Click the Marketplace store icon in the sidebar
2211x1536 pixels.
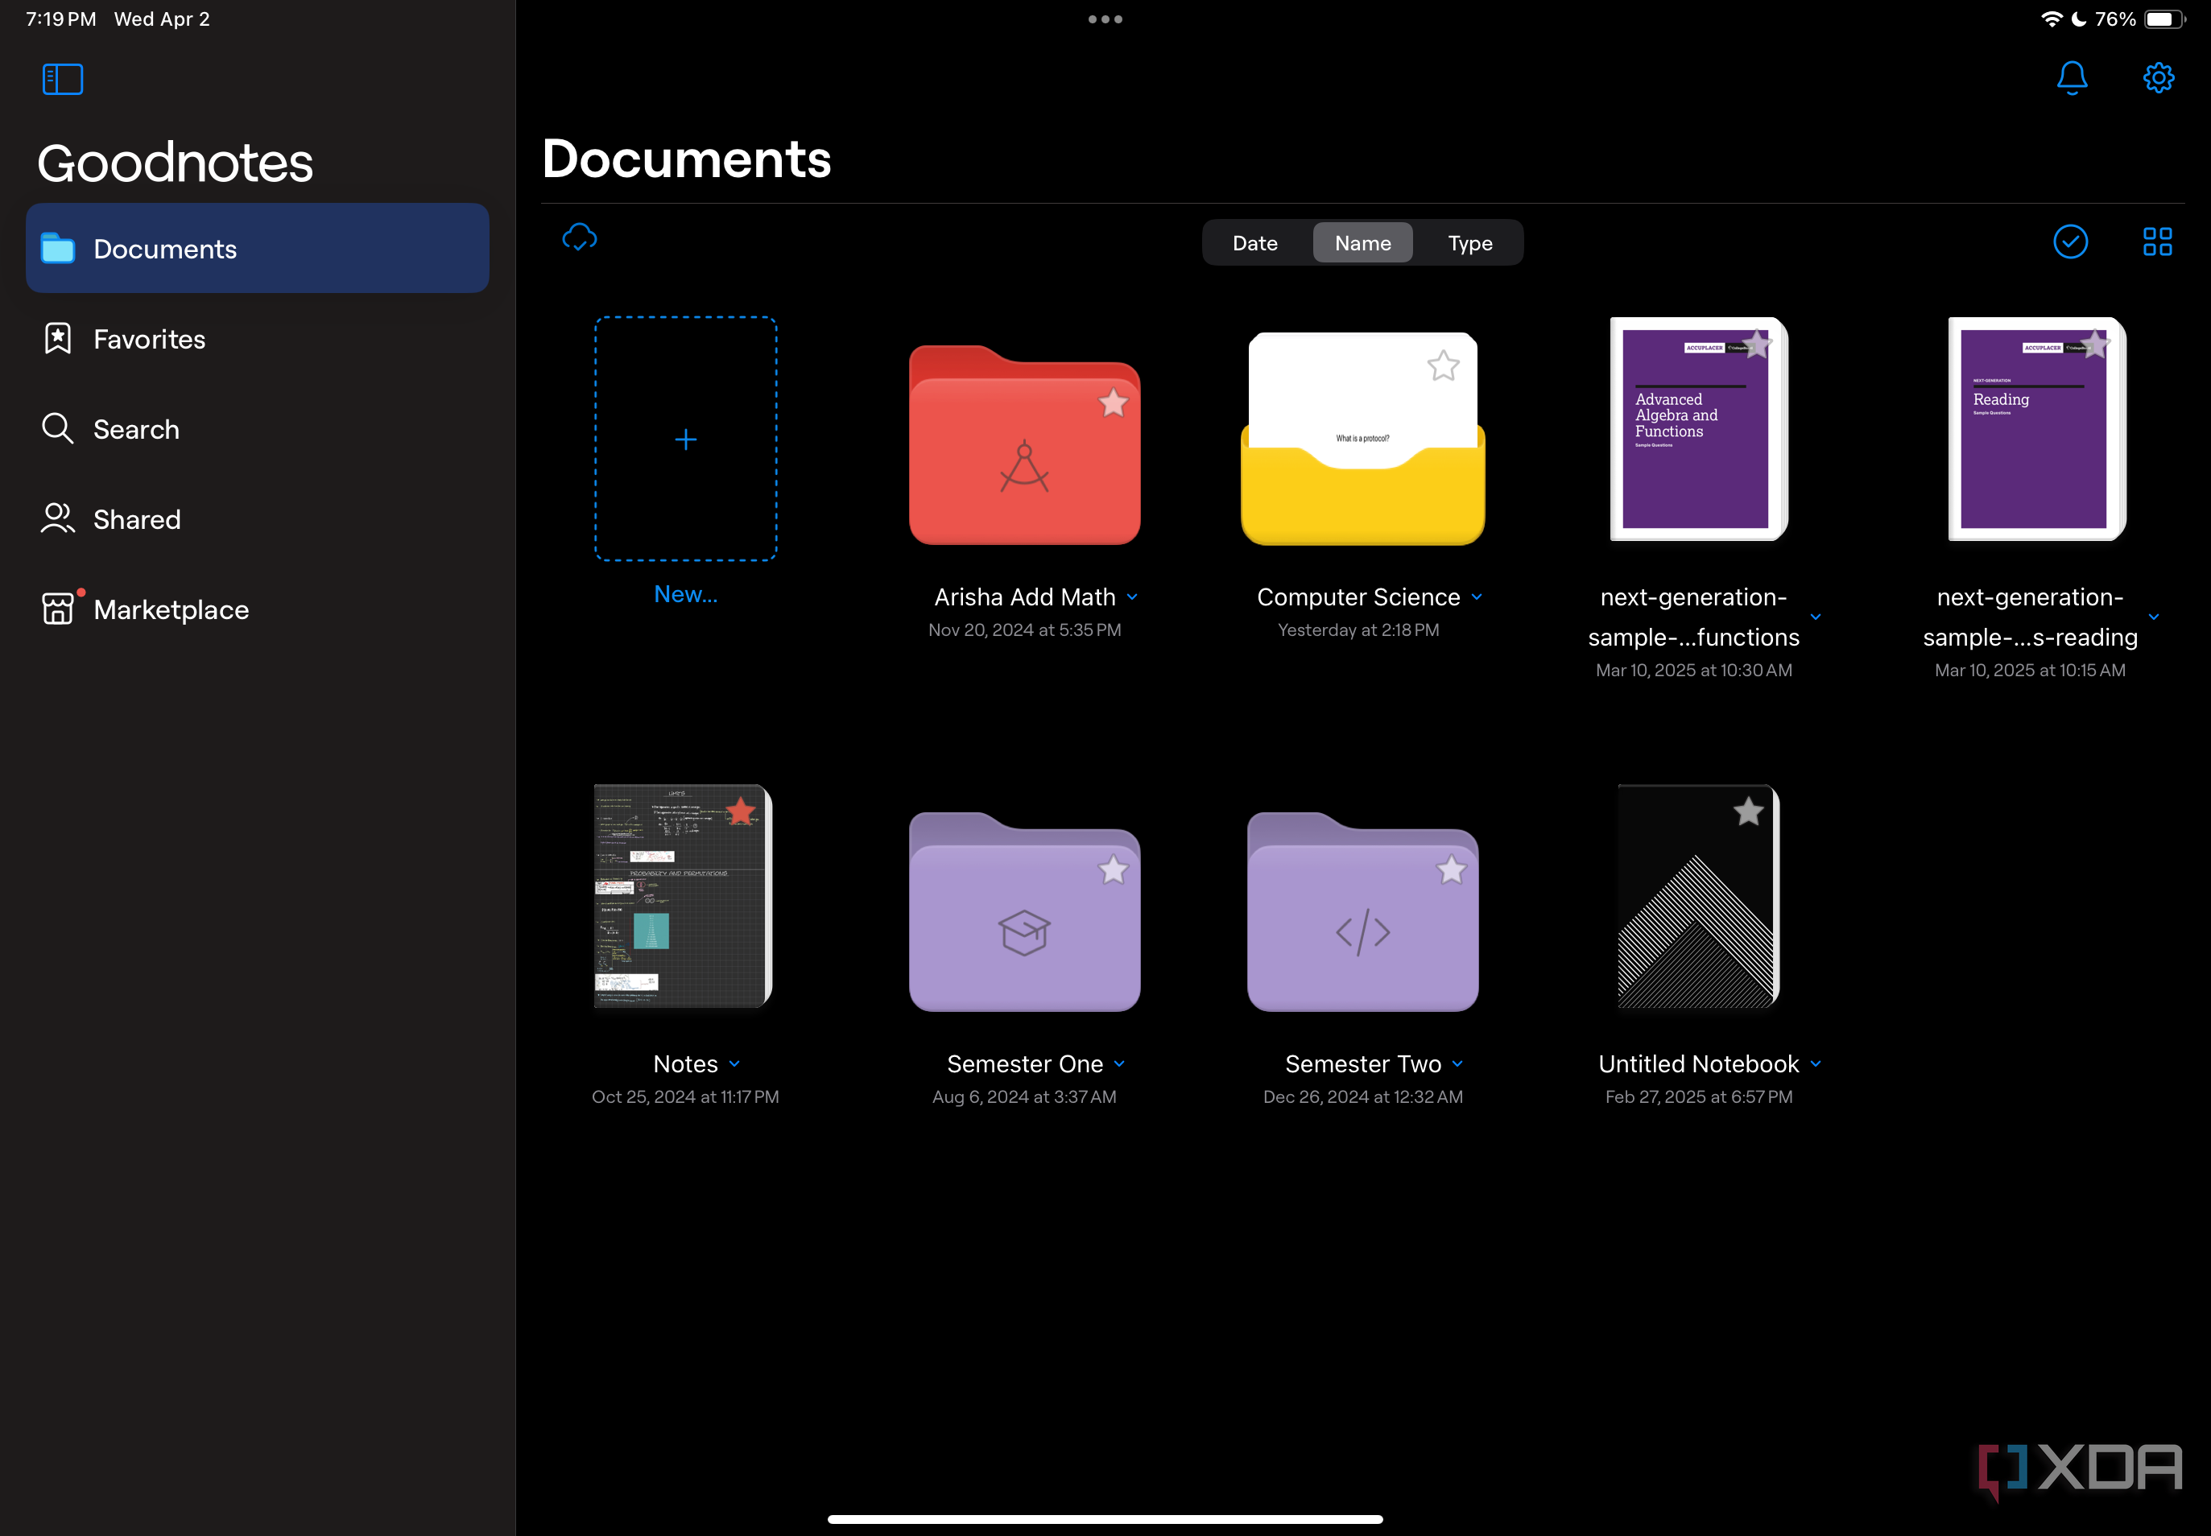click(x=58, y=609)
